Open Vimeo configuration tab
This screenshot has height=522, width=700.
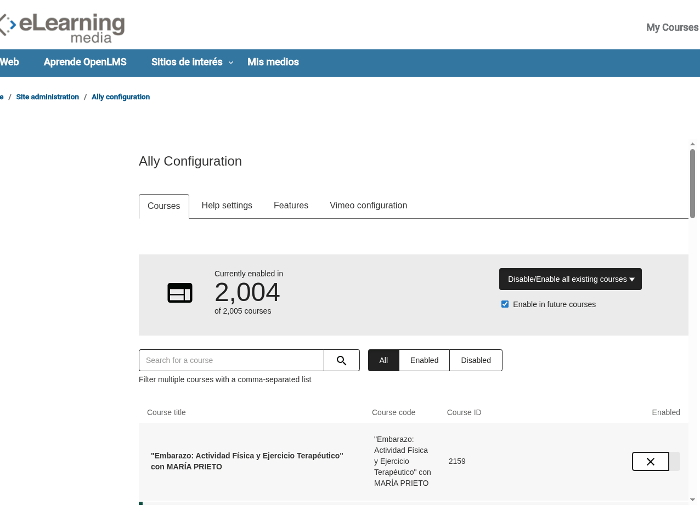coord(369,206)
